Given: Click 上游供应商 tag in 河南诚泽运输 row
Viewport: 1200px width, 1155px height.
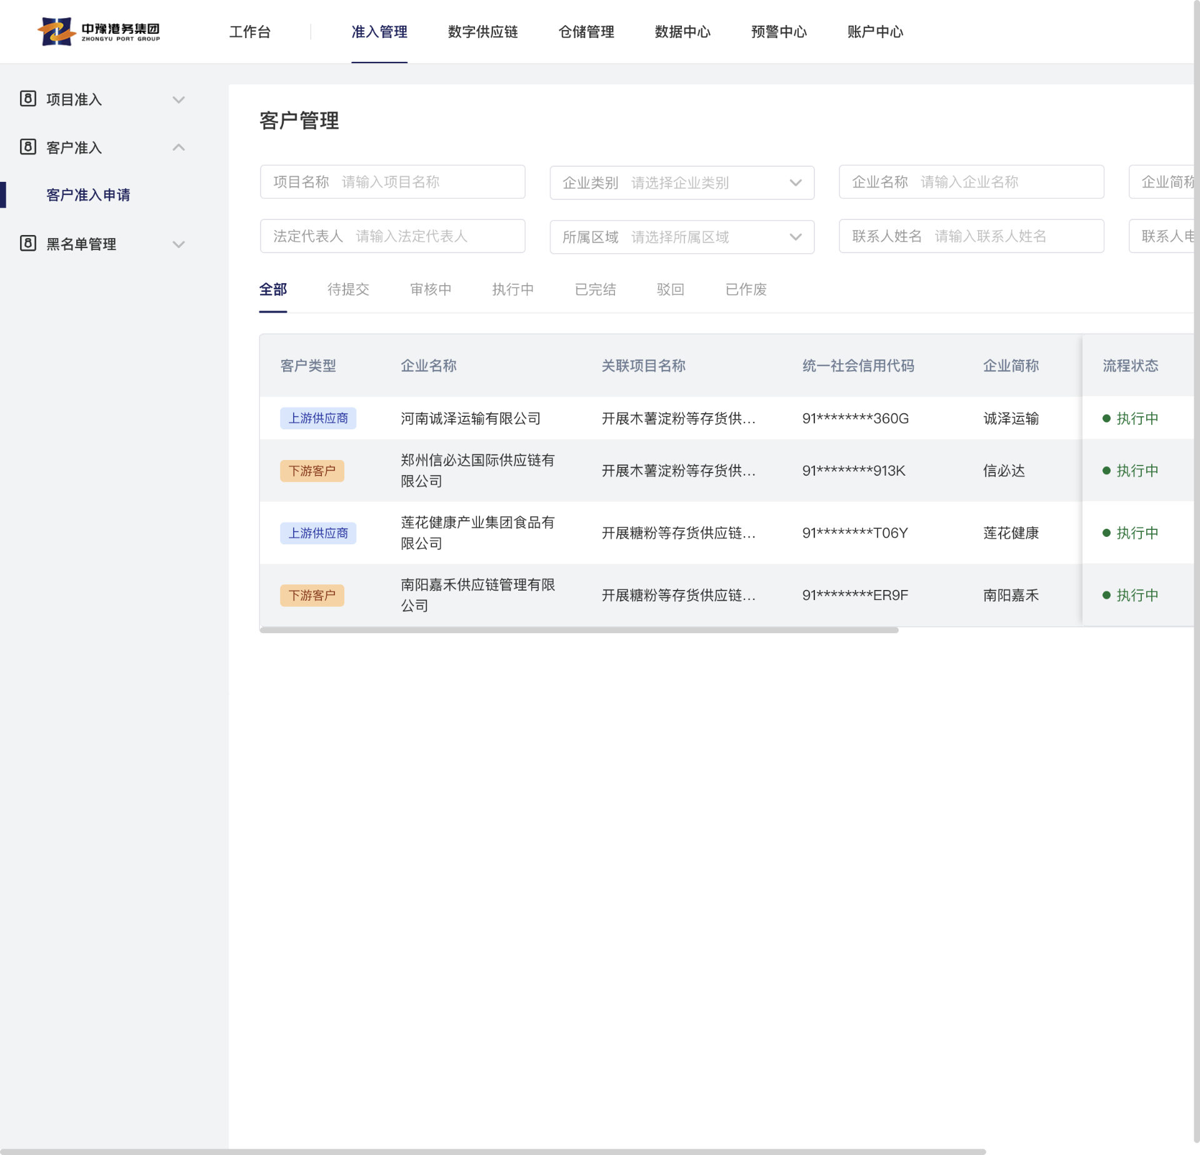Looking at the screenshot, I should pos(318,418).
